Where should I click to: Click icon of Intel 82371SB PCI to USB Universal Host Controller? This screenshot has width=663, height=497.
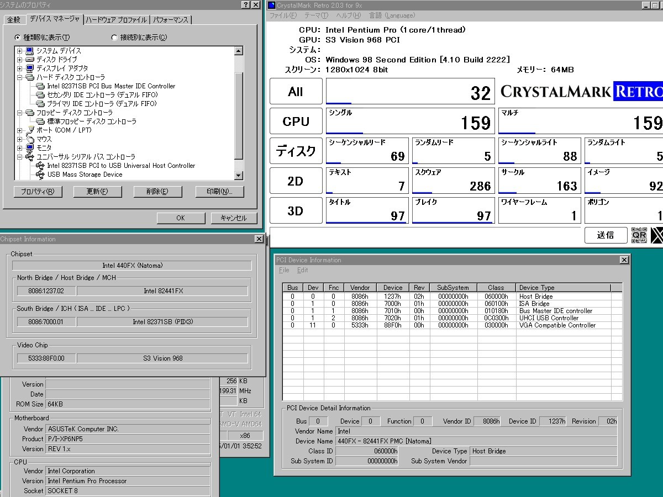tap(40, 166)
